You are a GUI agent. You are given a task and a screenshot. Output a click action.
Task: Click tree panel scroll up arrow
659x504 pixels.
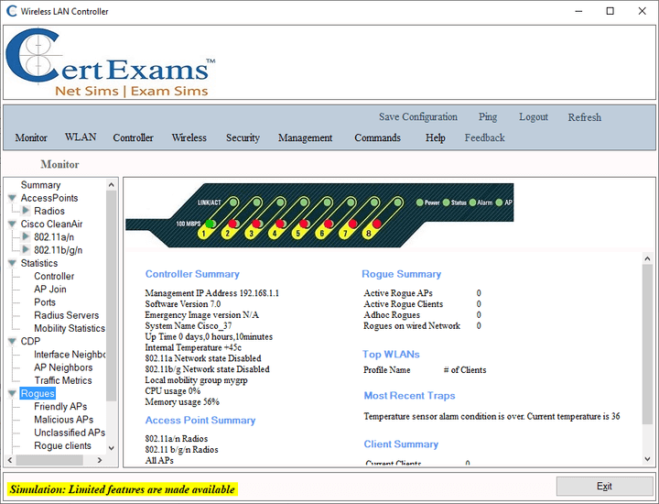click(112, 185)
